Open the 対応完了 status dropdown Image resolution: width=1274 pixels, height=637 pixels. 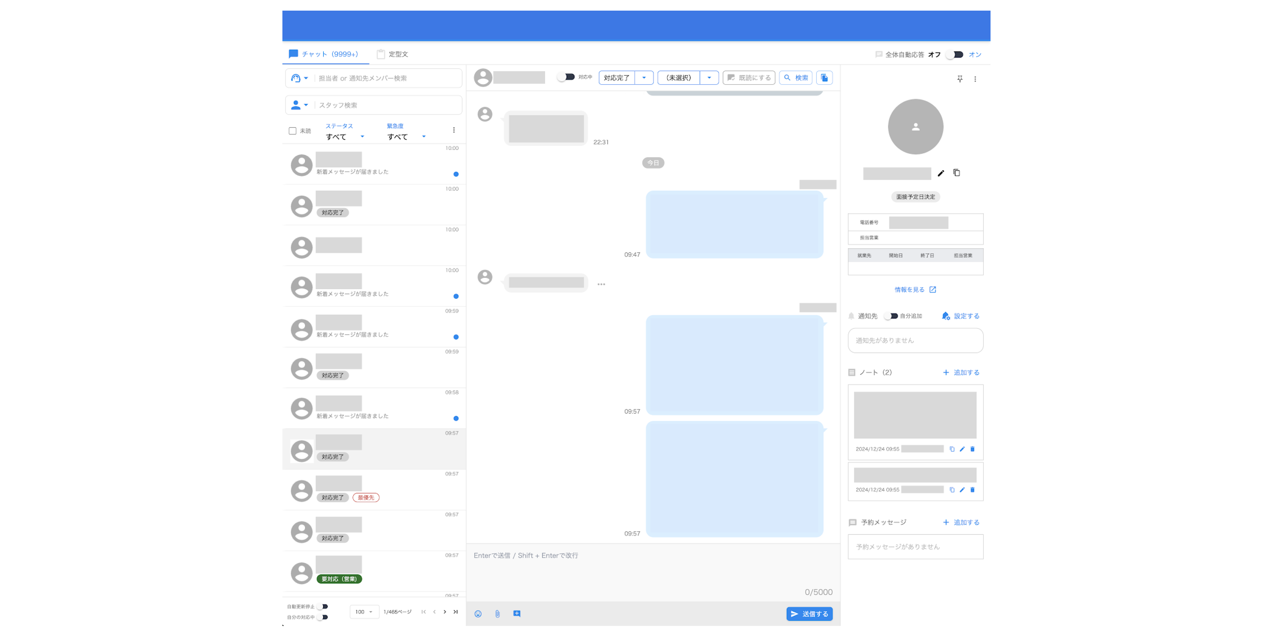click(644, 78)
